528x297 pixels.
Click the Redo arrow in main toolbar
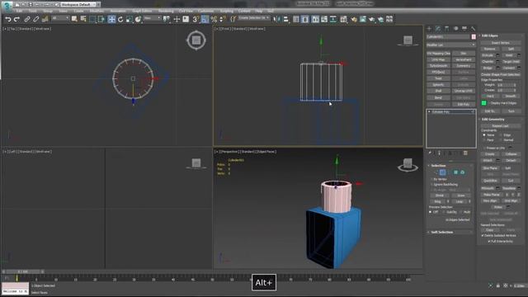click(x=16, y=19)
